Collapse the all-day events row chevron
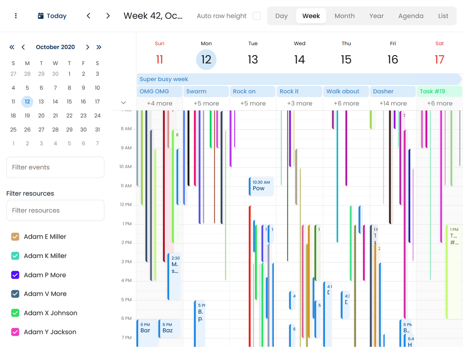This screenshot has width=463, height=347. coord(123,103)
